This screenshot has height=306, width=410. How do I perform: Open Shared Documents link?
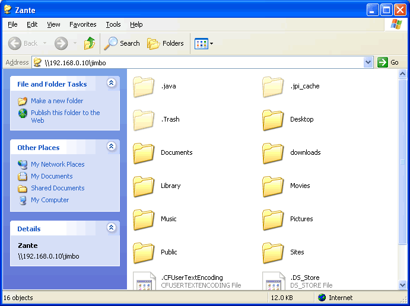click(58, 188)
